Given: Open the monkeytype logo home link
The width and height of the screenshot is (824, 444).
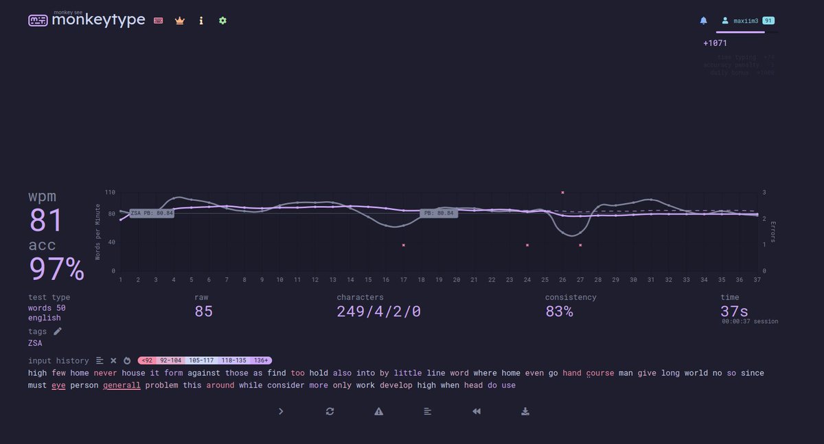Looking at the screenshot, I should point(87,19).
